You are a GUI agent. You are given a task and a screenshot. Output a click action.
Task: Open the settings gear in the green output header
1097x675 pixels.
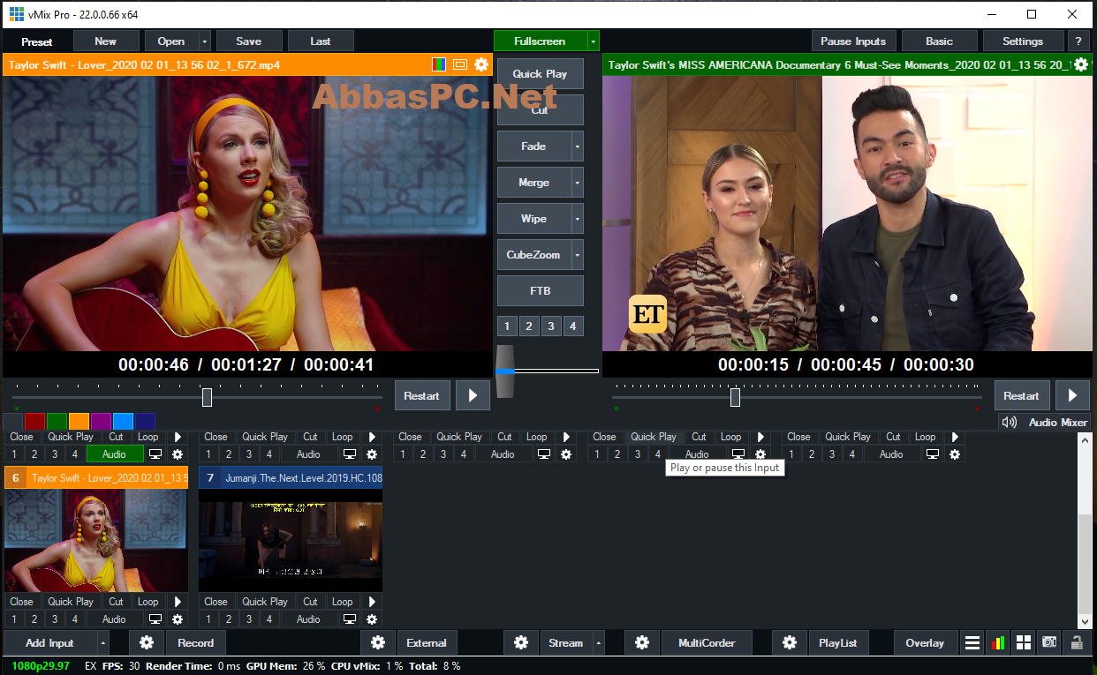pyautogui.click(x=1081, y=64)
